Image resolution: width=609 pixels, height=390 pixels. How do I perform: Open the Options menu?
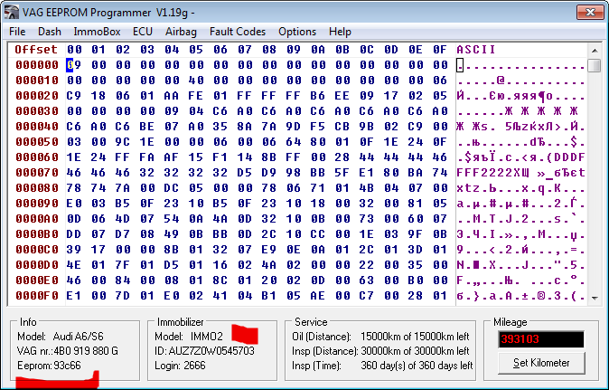(297, 32)
